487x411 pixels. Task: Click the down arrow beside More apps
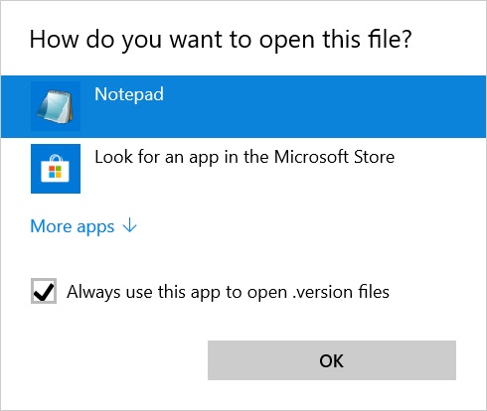pos(129,225)
